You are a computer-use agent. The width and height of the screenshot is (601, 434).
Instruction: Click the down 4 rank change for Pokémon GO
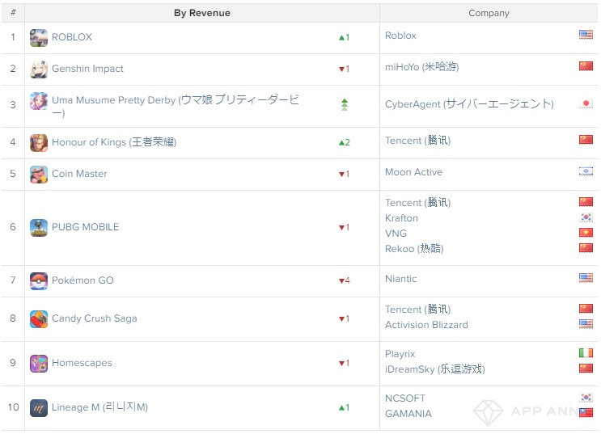click(x=345, y=280)
